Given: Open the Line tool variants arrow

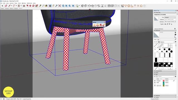Looking at the screenshot, I should tap(11, 6).
